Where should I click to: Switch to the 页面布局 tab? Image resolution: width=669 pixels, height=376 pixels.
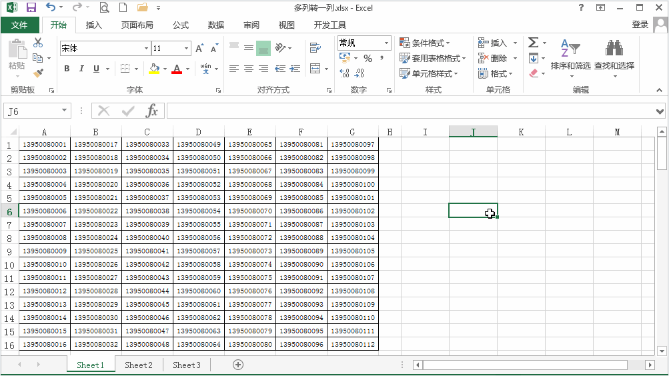[x=137, y=25]
